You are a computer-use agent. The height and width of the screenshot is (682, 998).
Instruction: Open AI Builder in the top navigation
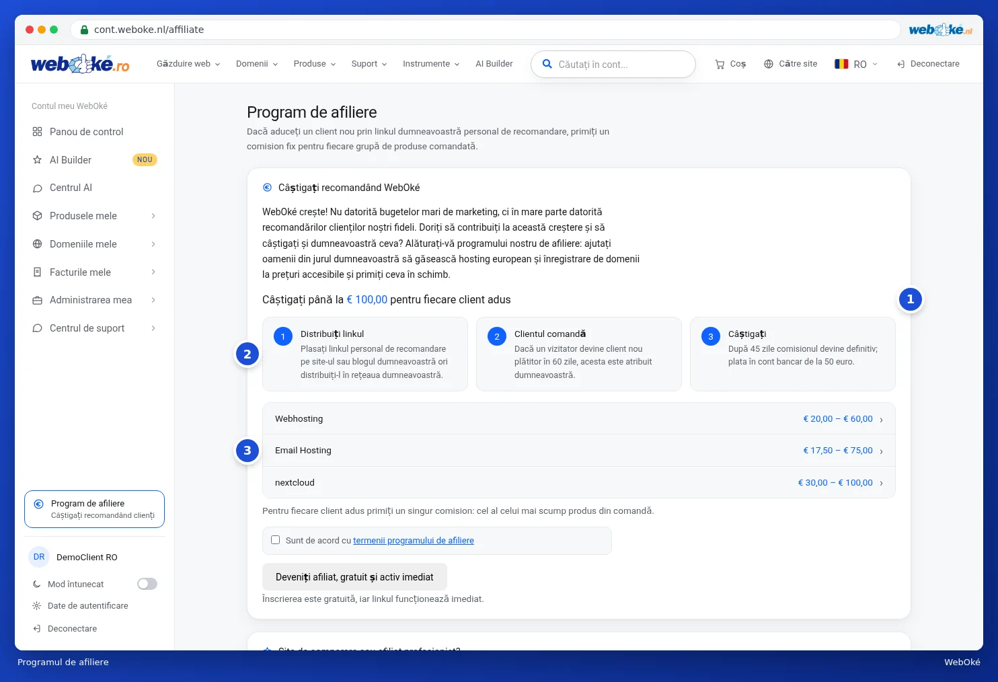(x=494, y=64)
